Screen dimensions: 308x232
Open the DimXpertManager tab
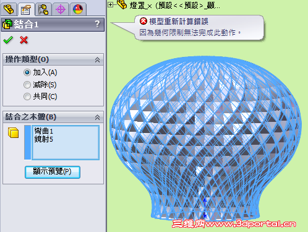[61, 9]
